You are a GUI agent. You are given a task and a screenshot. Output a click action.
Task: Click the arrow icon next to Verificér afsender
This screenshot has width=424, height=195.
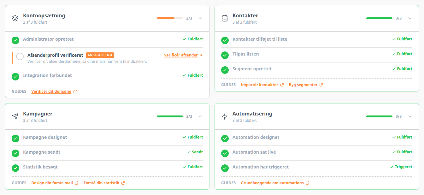tap(201, 55)
